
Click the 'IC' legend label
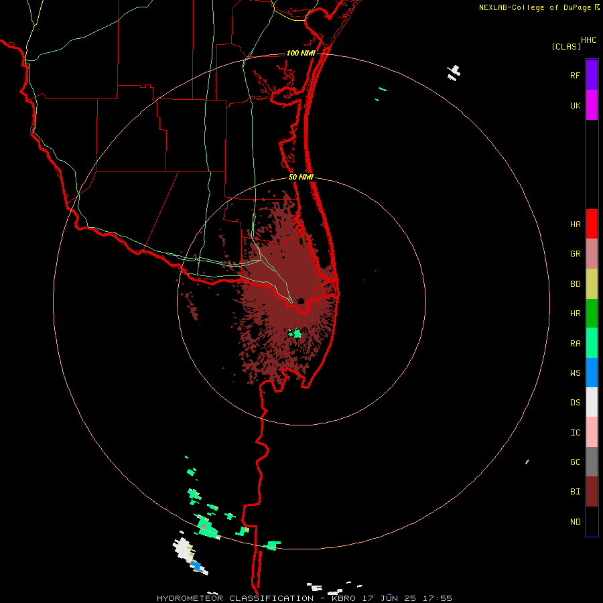click(x=576, y=433)
